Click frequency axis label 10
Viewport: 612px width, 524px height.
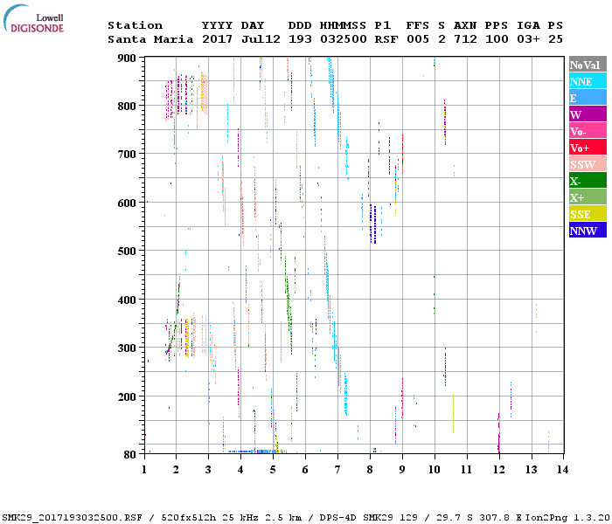[435, 470]
